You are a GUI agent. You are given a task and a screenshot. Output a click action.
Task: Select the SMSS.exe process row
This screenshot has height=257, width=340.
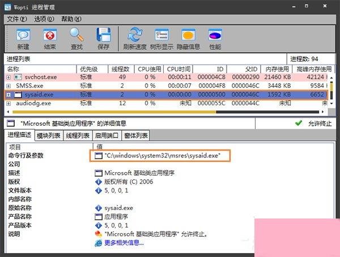click(166, 86)
